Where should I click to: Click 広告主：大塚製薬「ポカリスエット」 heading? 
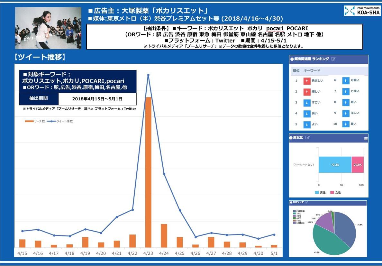pyautogui.click(x=148, y=11)
